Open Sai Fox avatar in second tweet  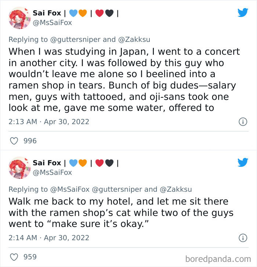pyautogui.click(x=19, y=167)
